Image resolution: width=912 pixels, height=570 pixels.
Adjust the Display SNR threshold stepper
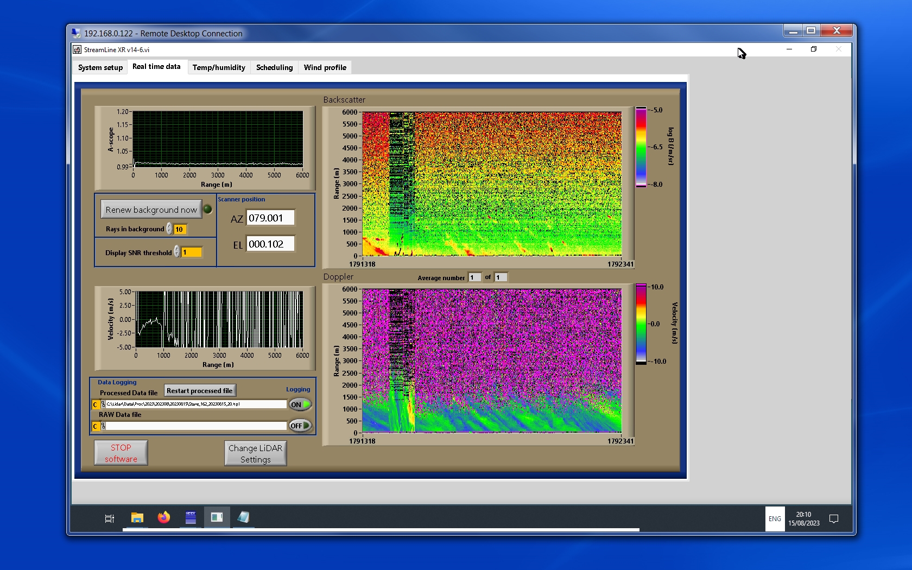tap(177, 252)
